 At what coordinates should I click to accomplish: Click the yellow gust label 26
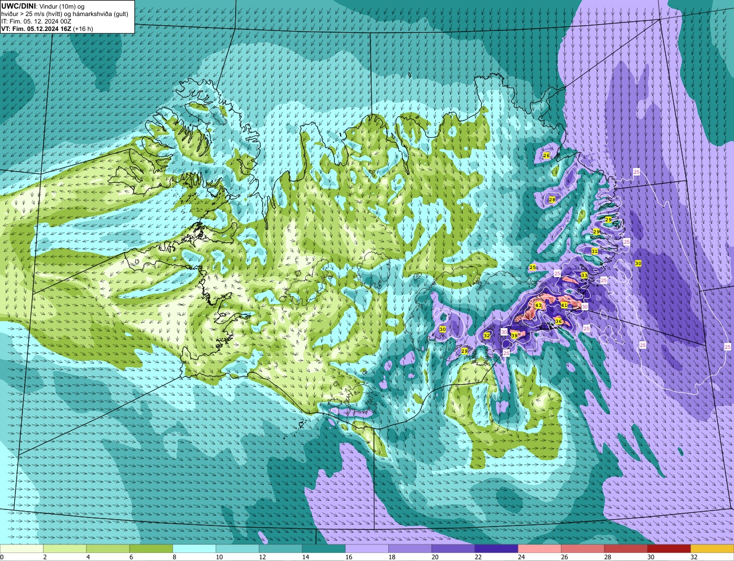546,155
